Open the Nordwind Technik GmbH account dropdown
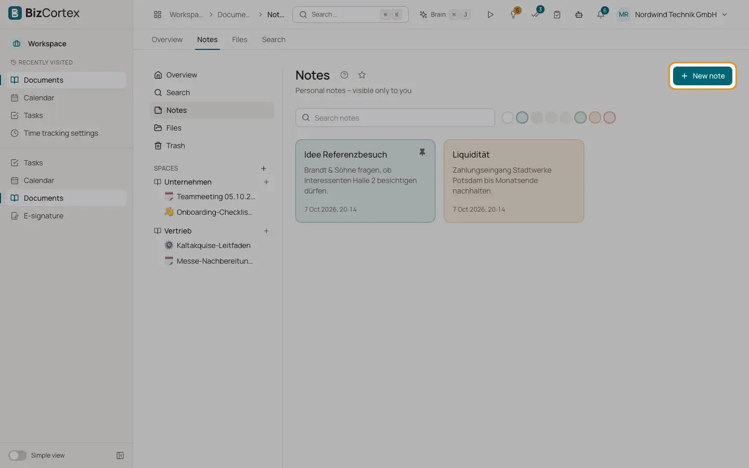Viewport: 749px width, 468px height. (x=672, y=15)
